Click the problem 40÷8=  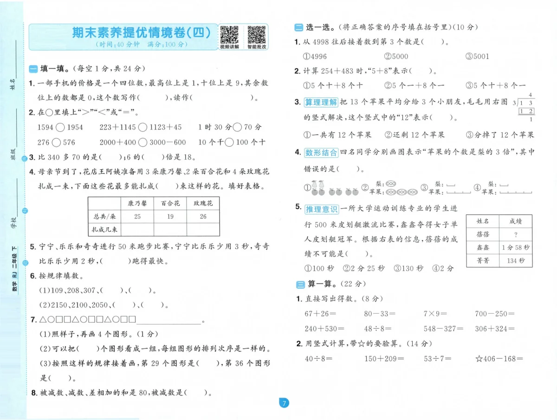click(x=318, y=358)
